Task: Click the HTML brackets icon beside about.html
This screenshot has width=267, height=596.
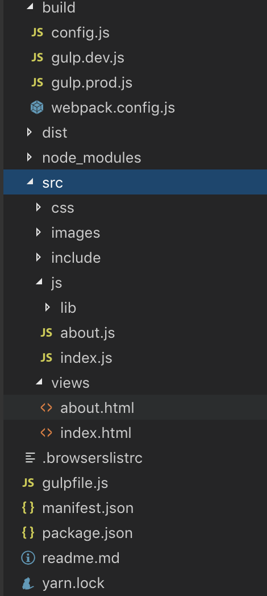Action: [46, 408]
